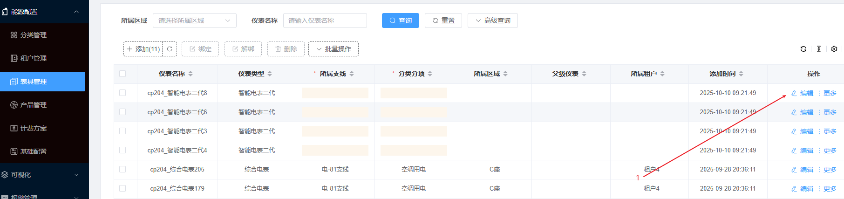
Task: Edit row cp204_综合电表205
Action: tap(802, 170)
